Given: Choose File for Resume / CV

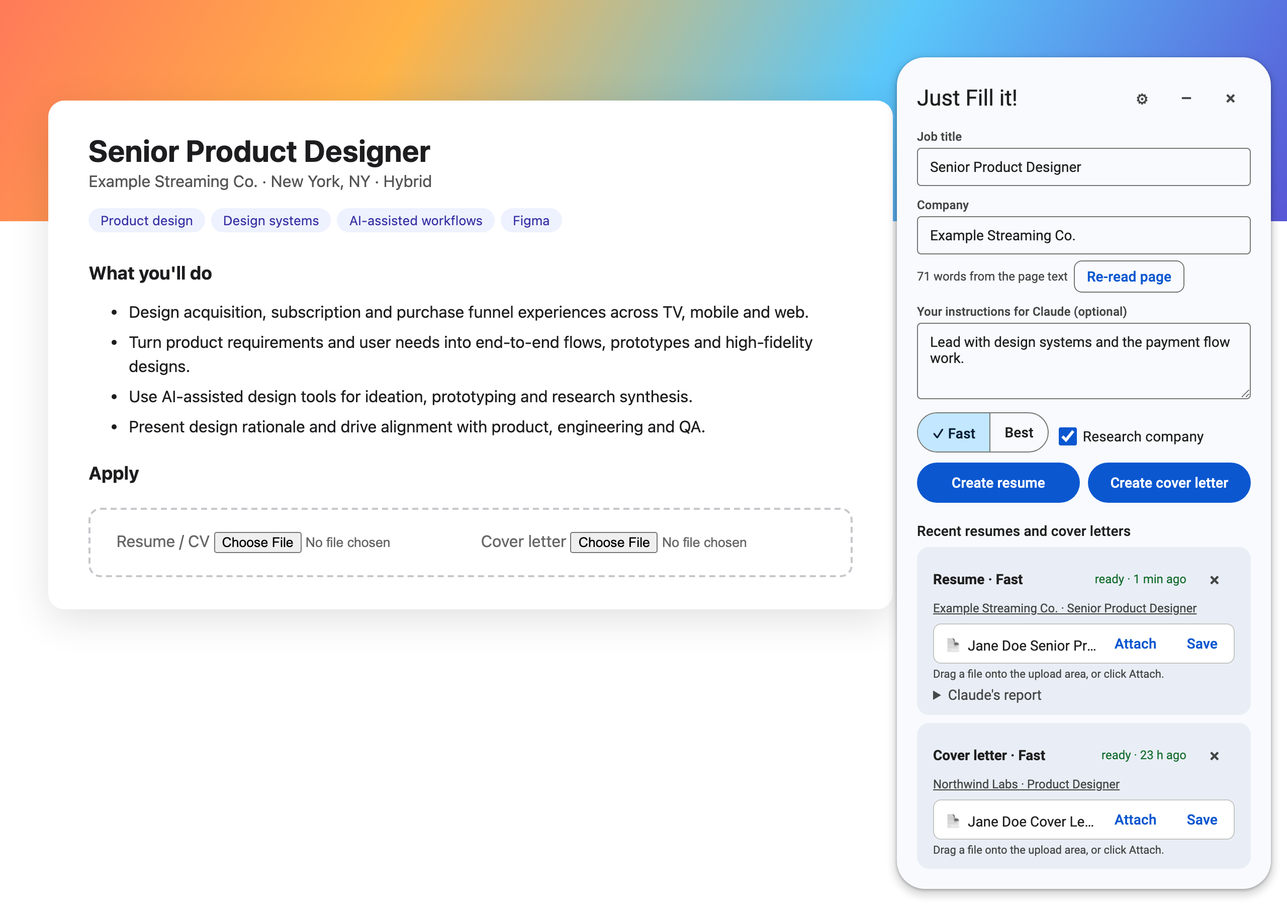Looking at the screenshot, I should [257, 542].
